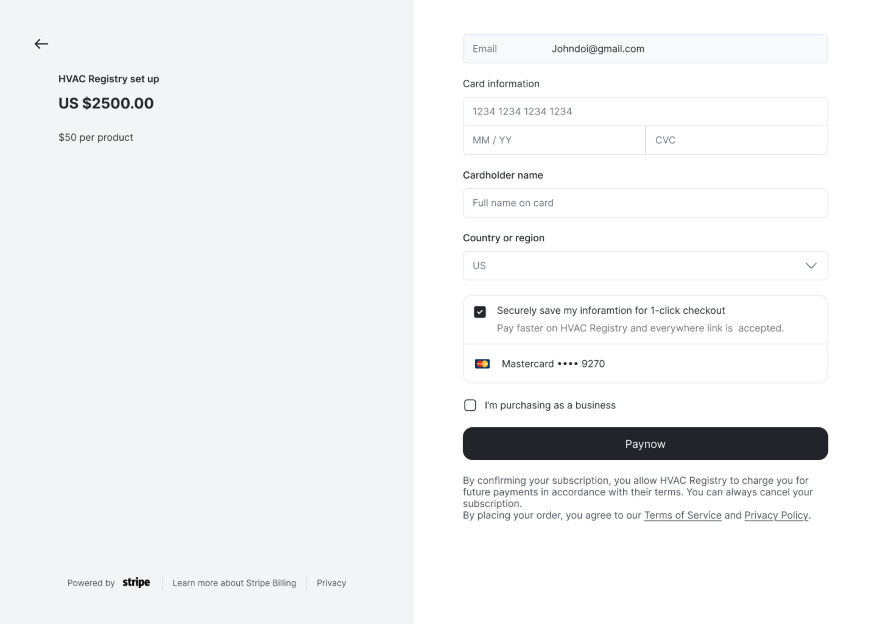
Task: Click the country dropdown chevron icon
Action: coord(811,265)
